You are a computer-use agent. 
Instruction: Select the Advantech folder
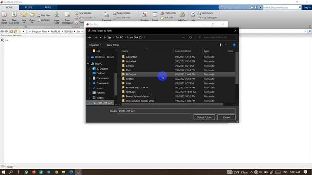pos(132,57)
